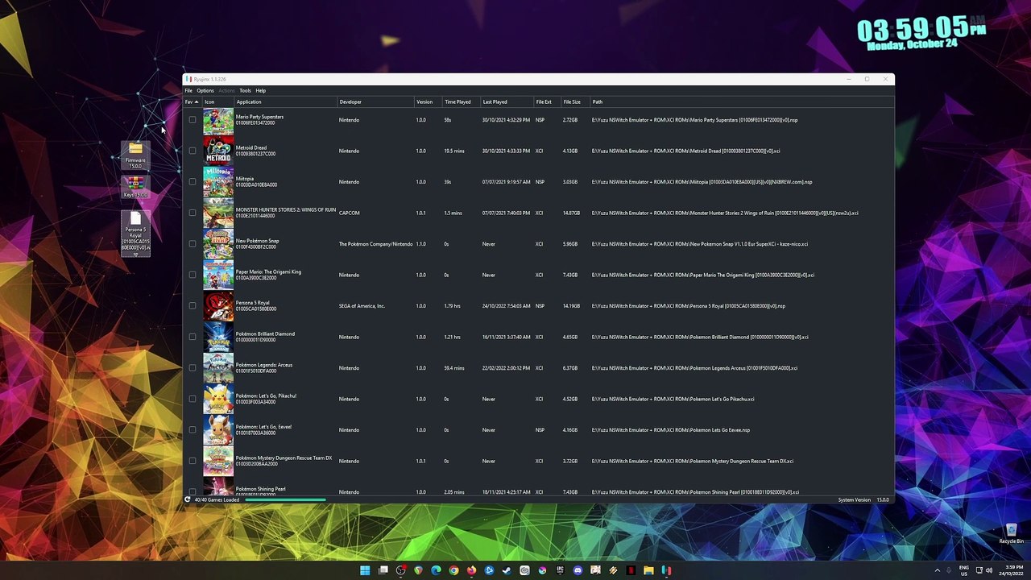
Task: Open the File menu
Action: (188, 90)
